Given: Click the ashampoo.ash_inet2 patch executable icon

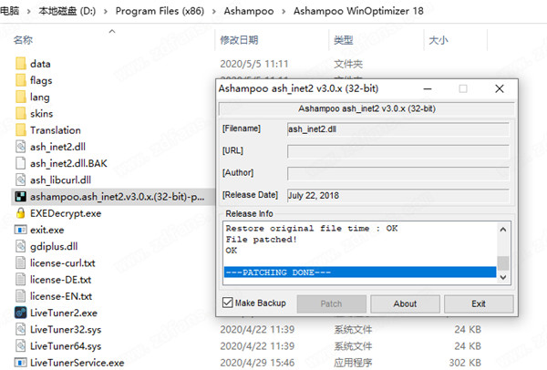Looking at the screenshot, I should tap(21, 197).
